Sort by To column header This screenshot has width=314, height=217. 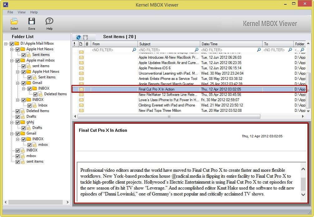click(x=278, y=44)
